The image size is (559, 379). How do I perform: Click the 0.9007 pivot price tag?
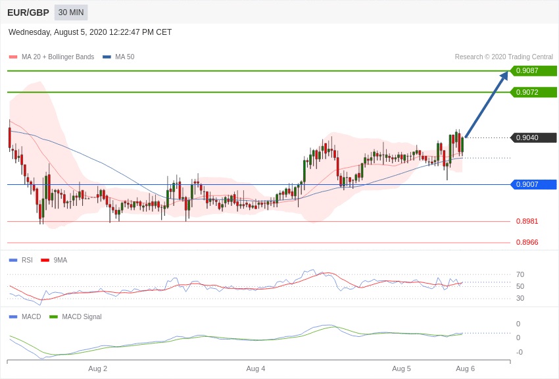click(x=534, y=184)
